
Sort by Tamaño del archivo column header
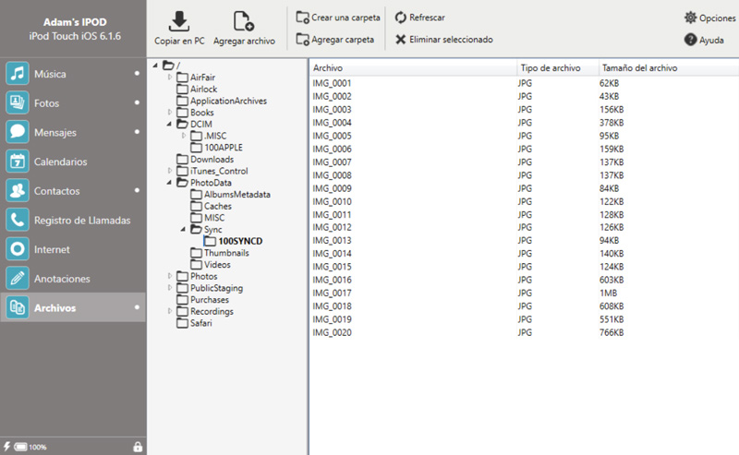click(669, 67)
